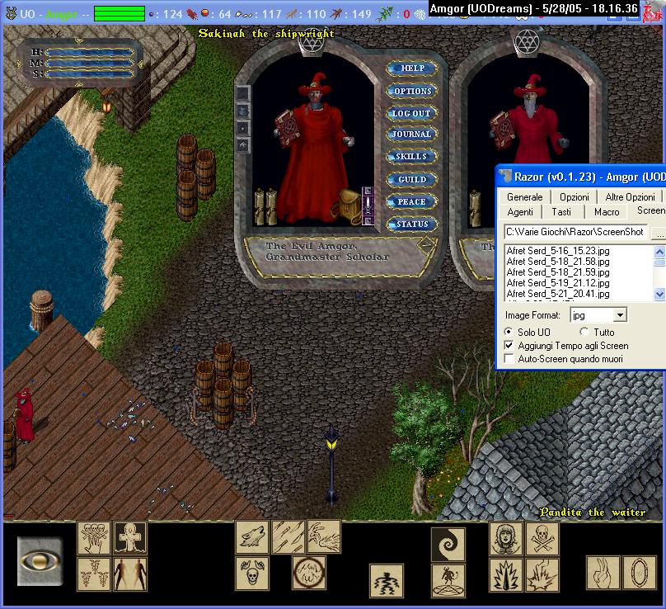Click the spellbook on the second paperdoll
This screenshot has width=666, height=609.
[x=503, y=130]
